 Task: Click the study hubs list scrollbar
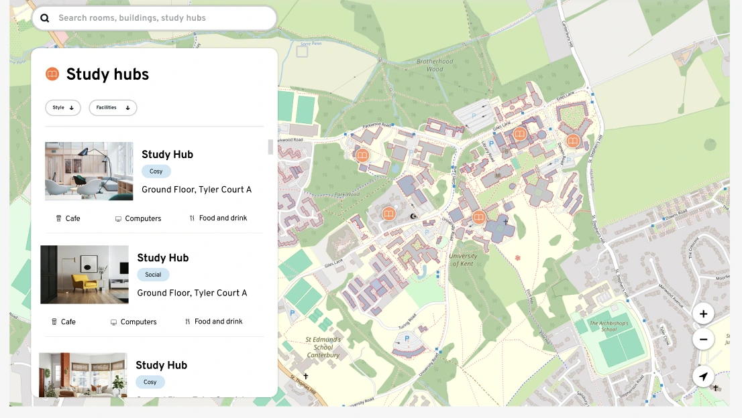270,147
